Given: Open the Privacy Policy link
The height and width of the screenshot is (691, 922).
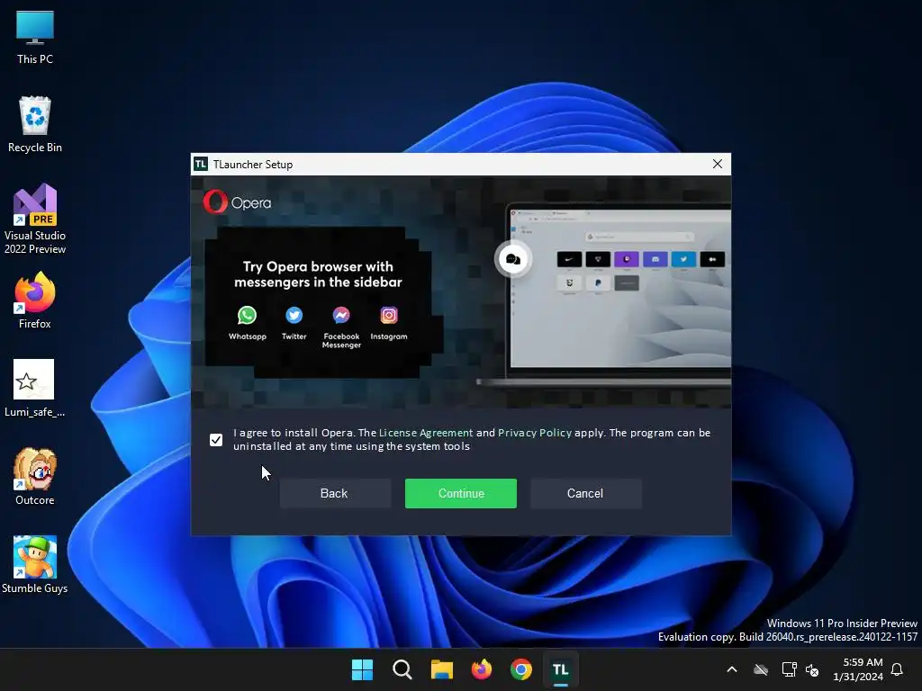Looking at the screenshot, I should [x=535, y=433].
